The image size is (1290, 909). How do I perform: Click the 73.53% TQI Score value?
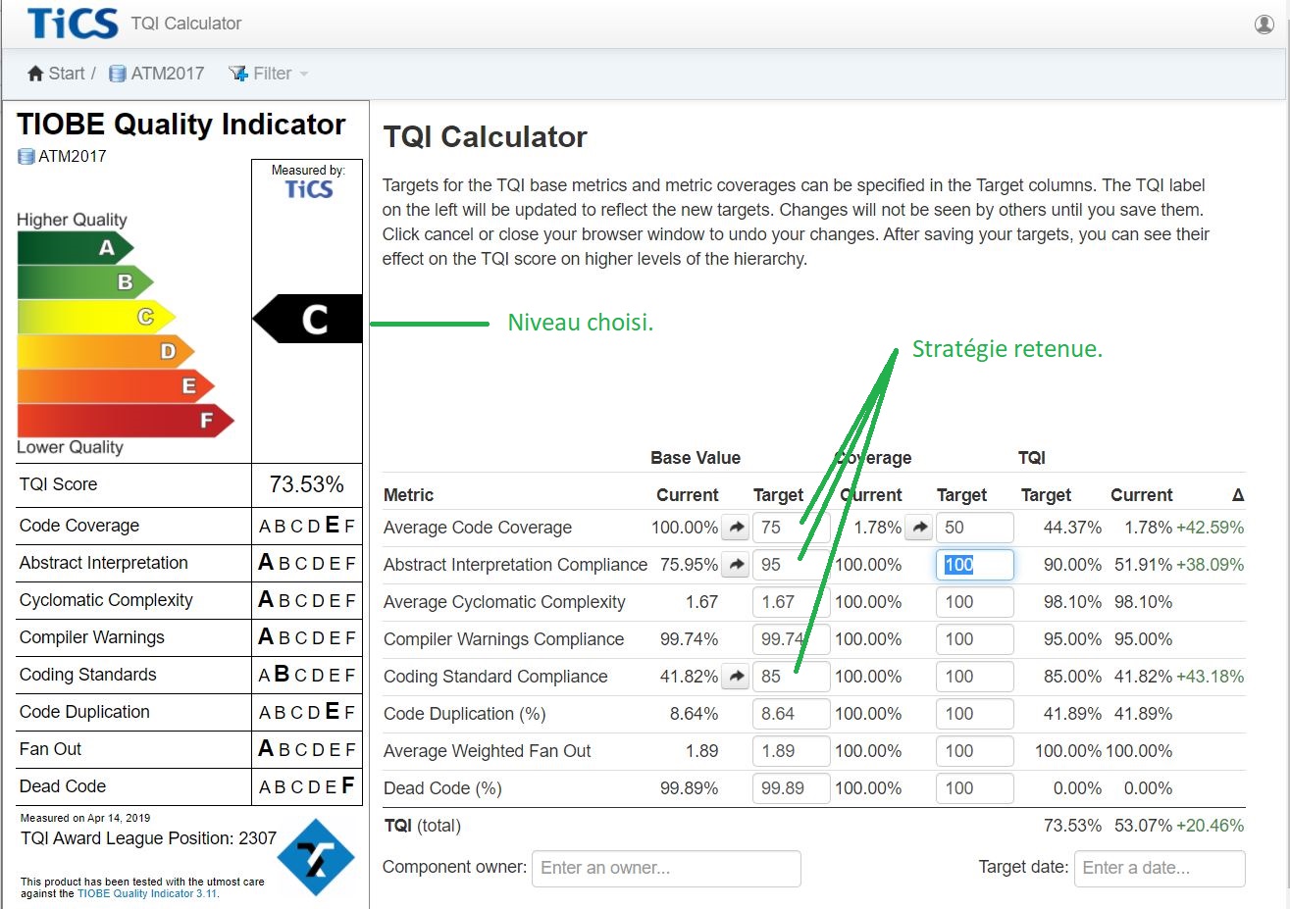coord(306,484)
